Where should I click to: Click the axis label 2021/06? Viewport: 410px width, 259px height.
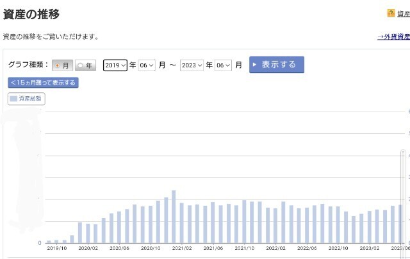pyautogui.click(x=213, y=248)
